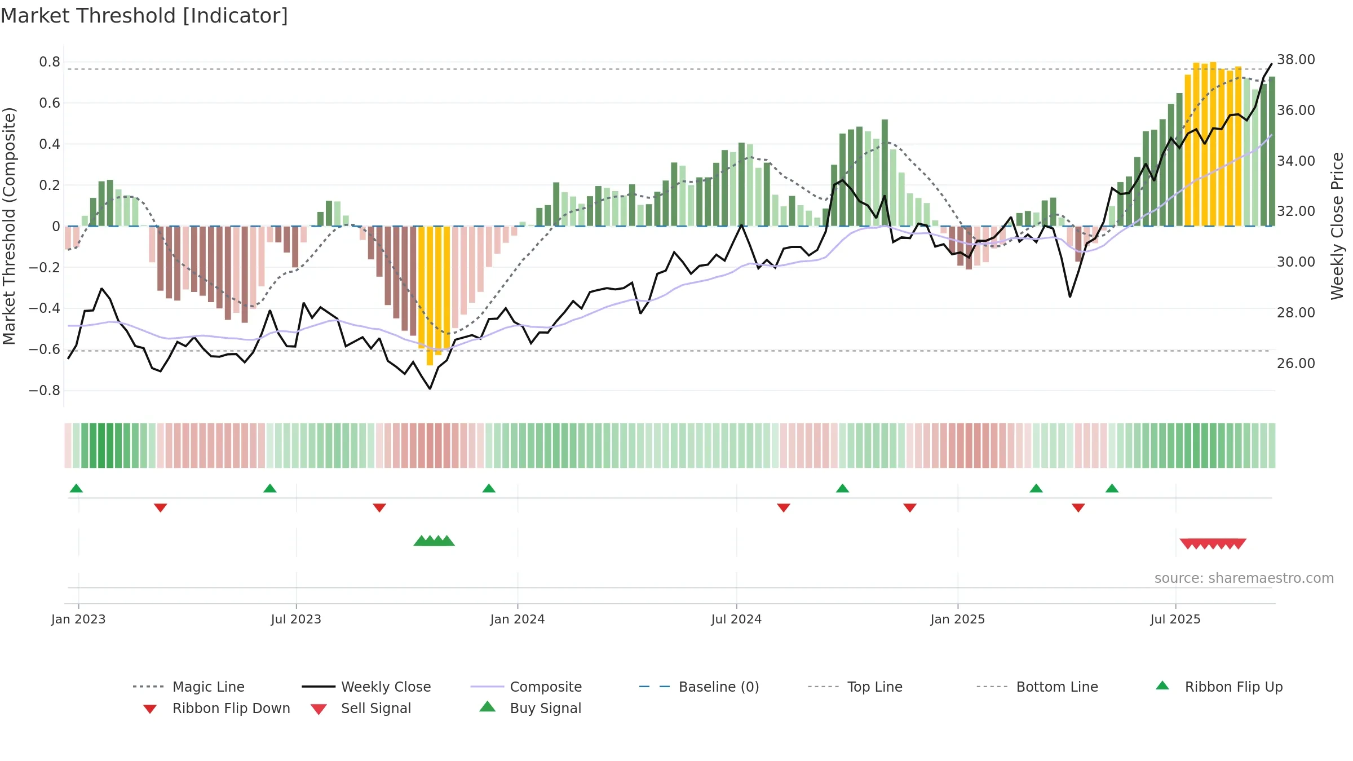1353x761 pixels.
Task: Click the 26.00 price axis label
Action: pyautogui.click(x=1296, y=363)
